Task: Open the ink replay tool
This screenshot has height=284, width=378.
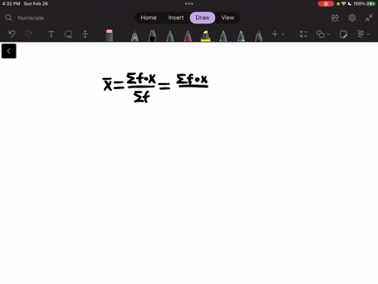Action: [x=361, y=34]
